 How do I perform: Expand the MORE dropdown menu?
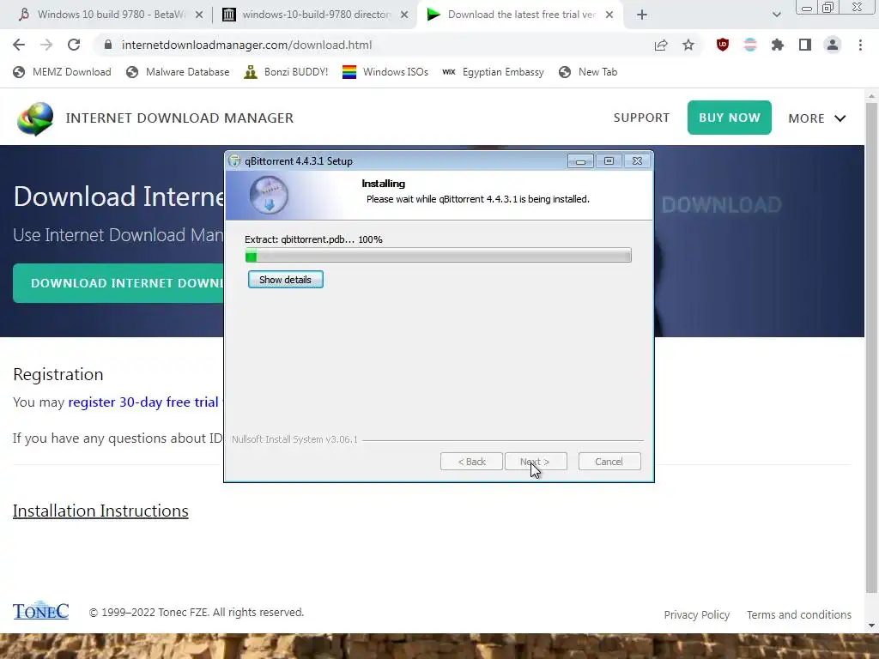pos(817,118)
